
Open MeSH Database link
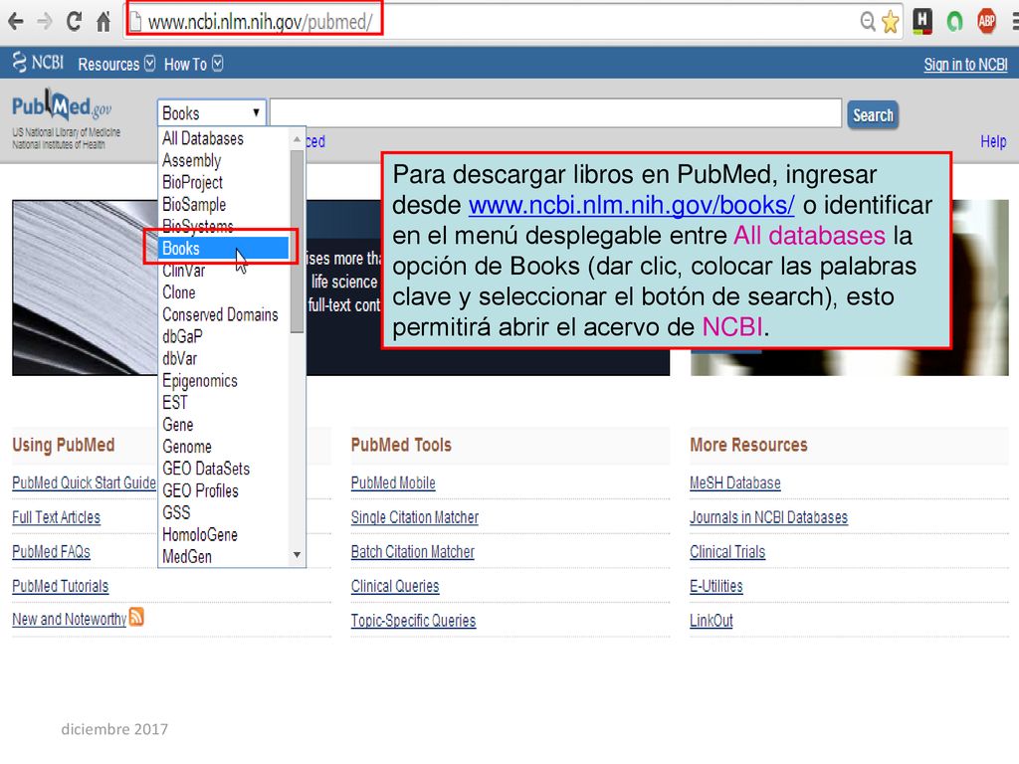coord(735,482)
